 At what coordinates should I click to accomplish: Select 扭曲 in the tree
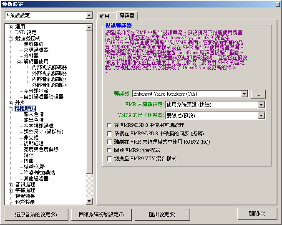pos(28,161)
